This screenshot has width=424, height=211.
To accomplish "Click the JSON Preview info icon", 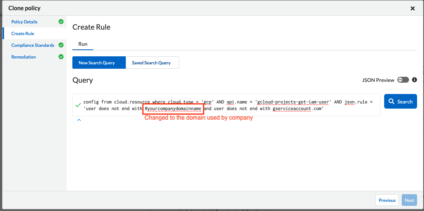I will coord(414,80).
